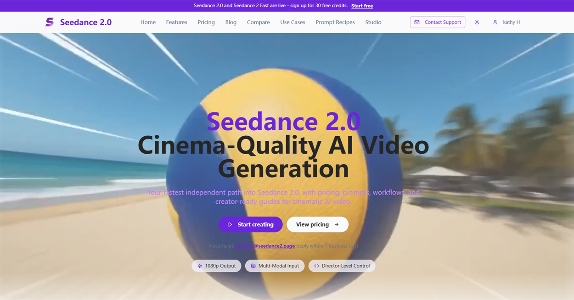Open the Blog nav item

(231, 22)
